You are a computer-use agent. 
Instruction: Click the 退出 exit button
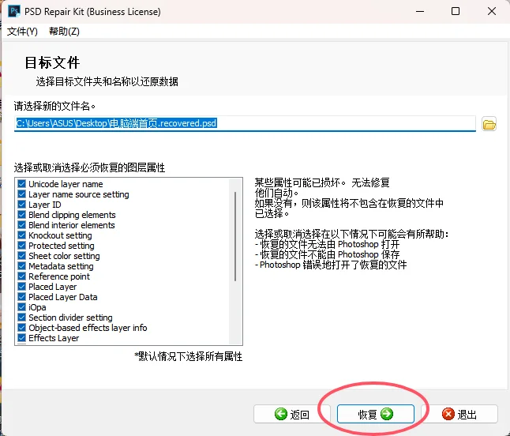pyautogui.click(x=459, y=414)
